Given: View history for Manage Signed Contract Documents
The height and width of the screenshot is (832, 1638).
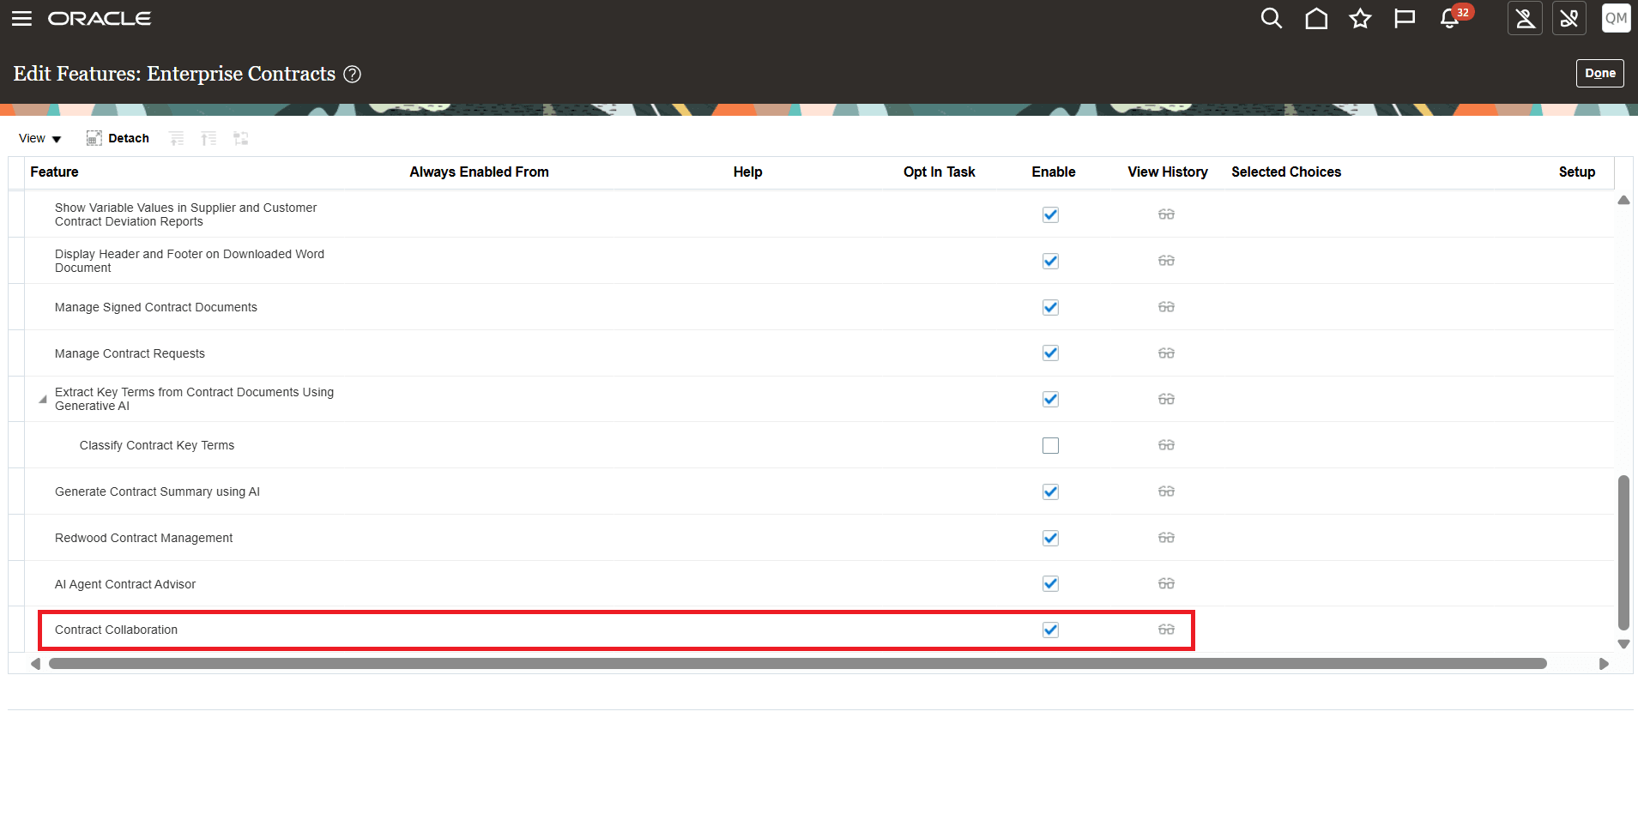Looking at the screenshot, I should click(1166, 307).
